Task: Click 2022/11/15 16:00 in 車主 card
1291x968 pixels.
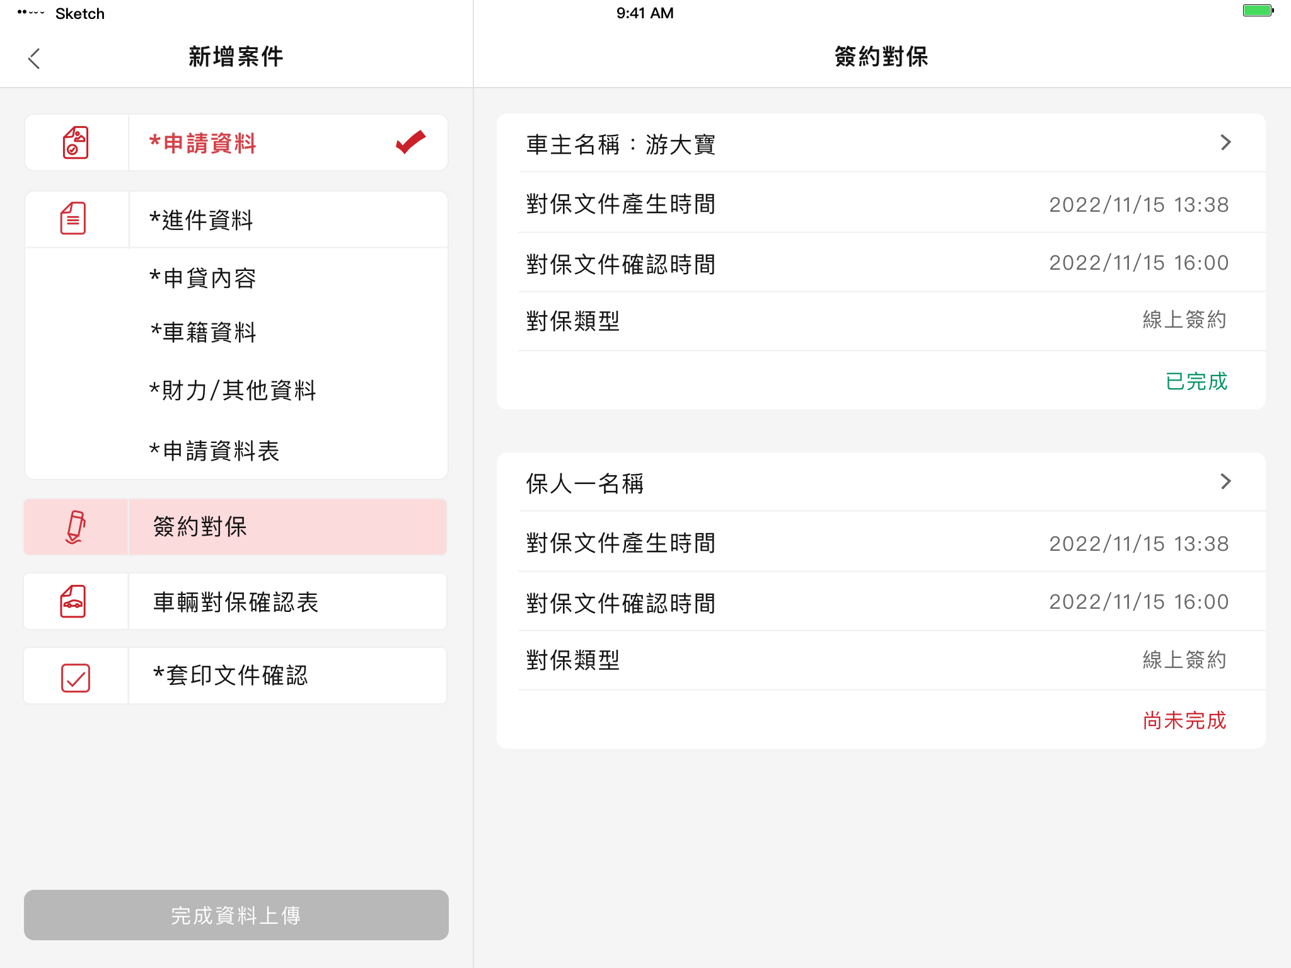Action: [1138, 263]
